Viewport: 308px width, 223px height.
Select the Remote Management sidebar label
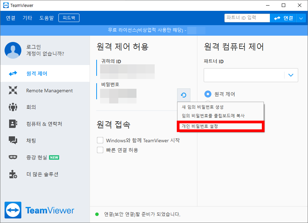[49, 91]
